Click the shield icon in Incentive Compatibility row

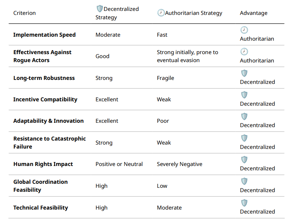point(244,95)
